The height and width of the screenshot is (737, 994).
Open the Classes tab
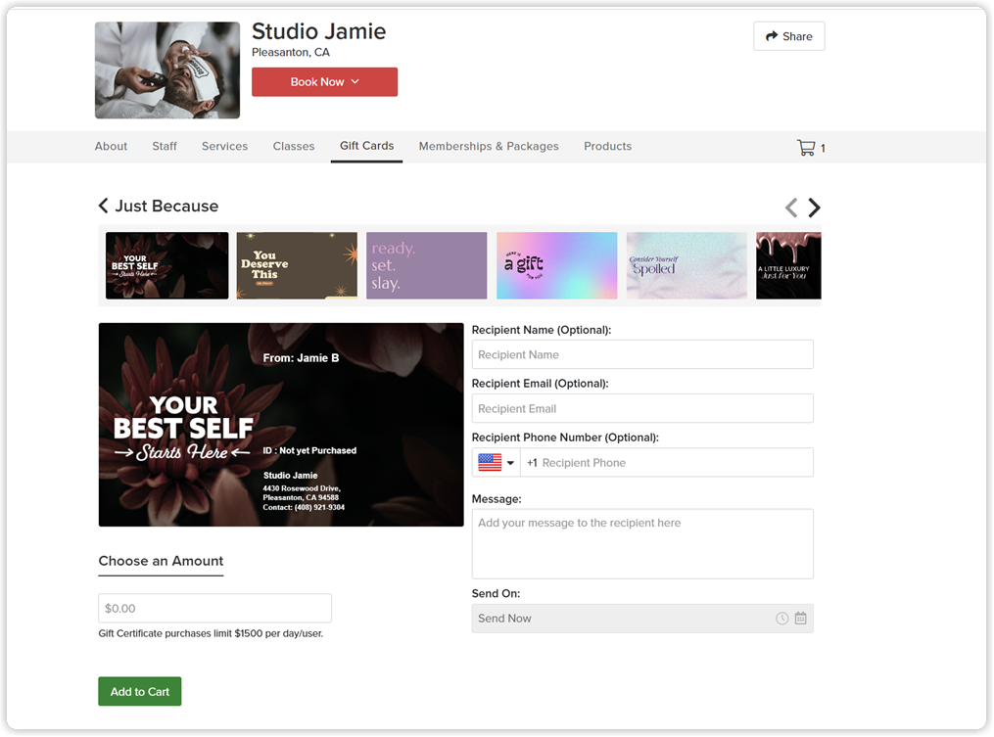(294, 147)
